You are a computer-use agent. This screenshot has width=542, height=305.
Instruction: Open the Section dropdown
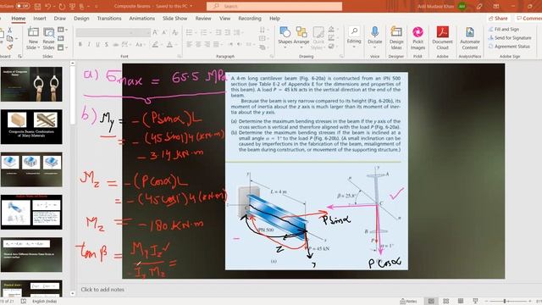point(62,47)
